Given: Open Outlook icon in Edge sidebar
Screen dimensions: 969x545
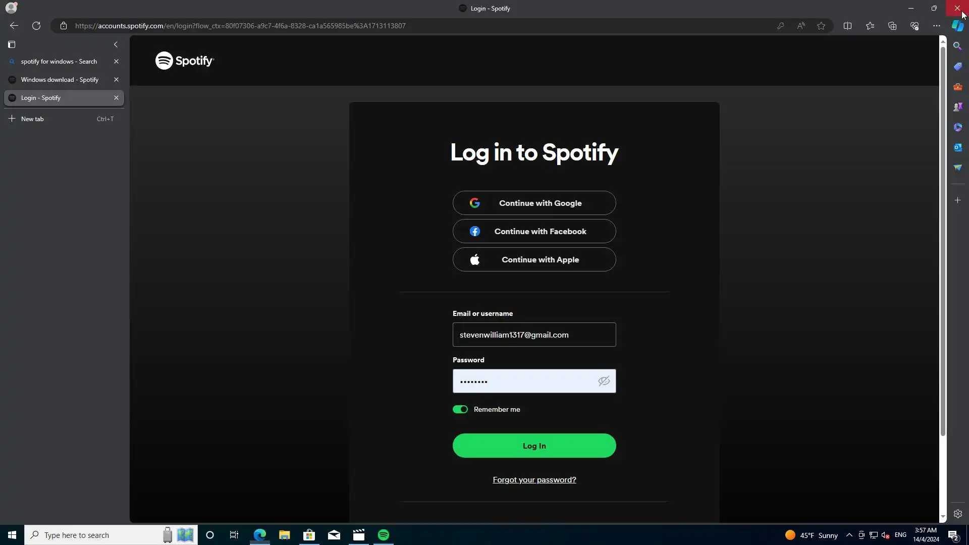Looking at the screenshot, I should click(957, 147).
